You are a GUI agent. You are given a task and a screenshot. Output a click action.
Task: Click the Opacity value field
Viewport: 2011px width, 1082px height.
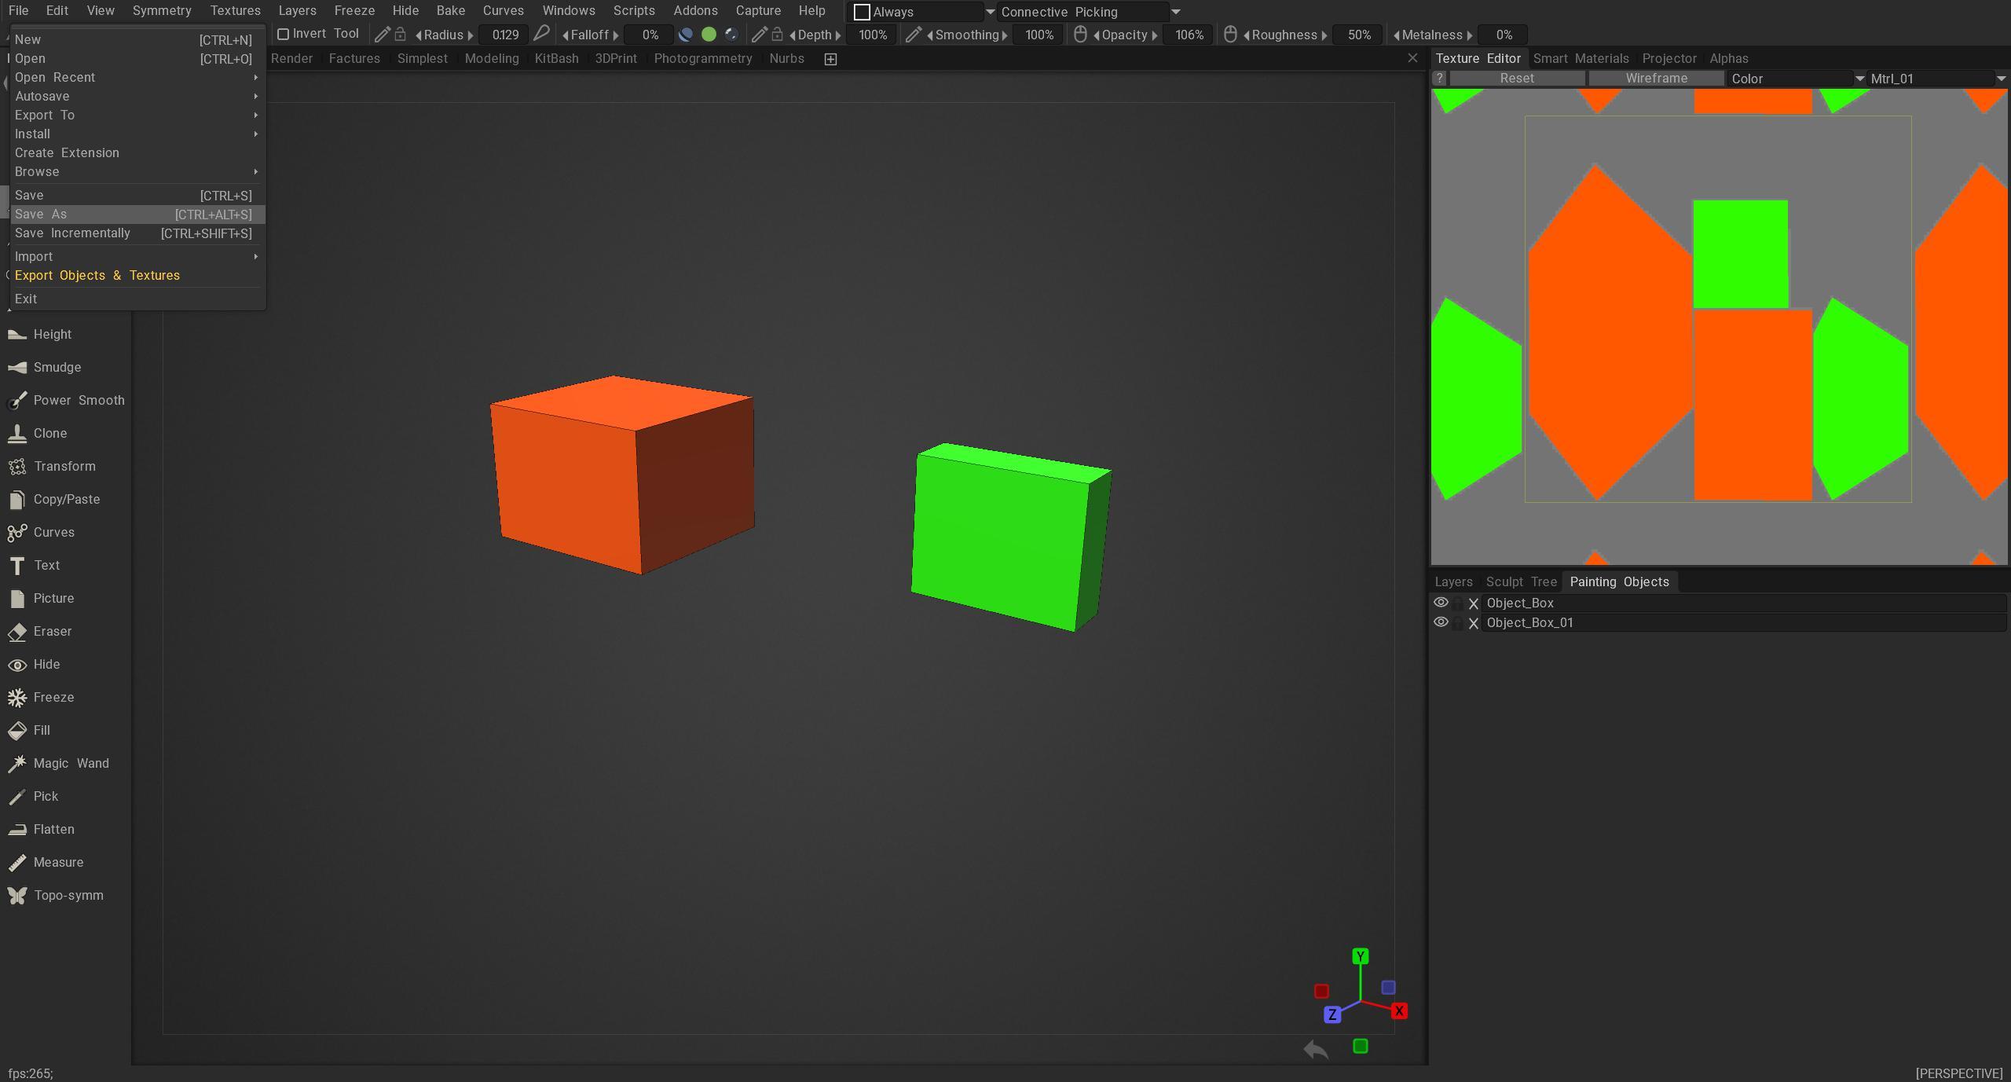[1189, 35]
